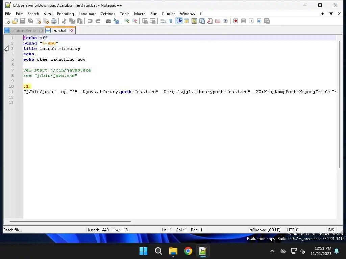Open the Plugins menu
The image size is (346, 259).
169,13
